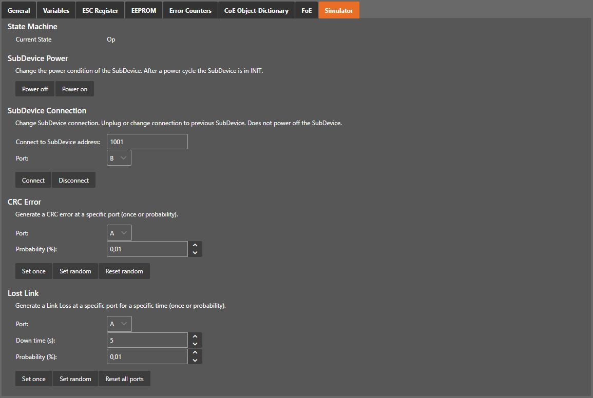This screenshot has width=593, height=398.
Task: Click the Reset all ports button
Action: (124, 379)
